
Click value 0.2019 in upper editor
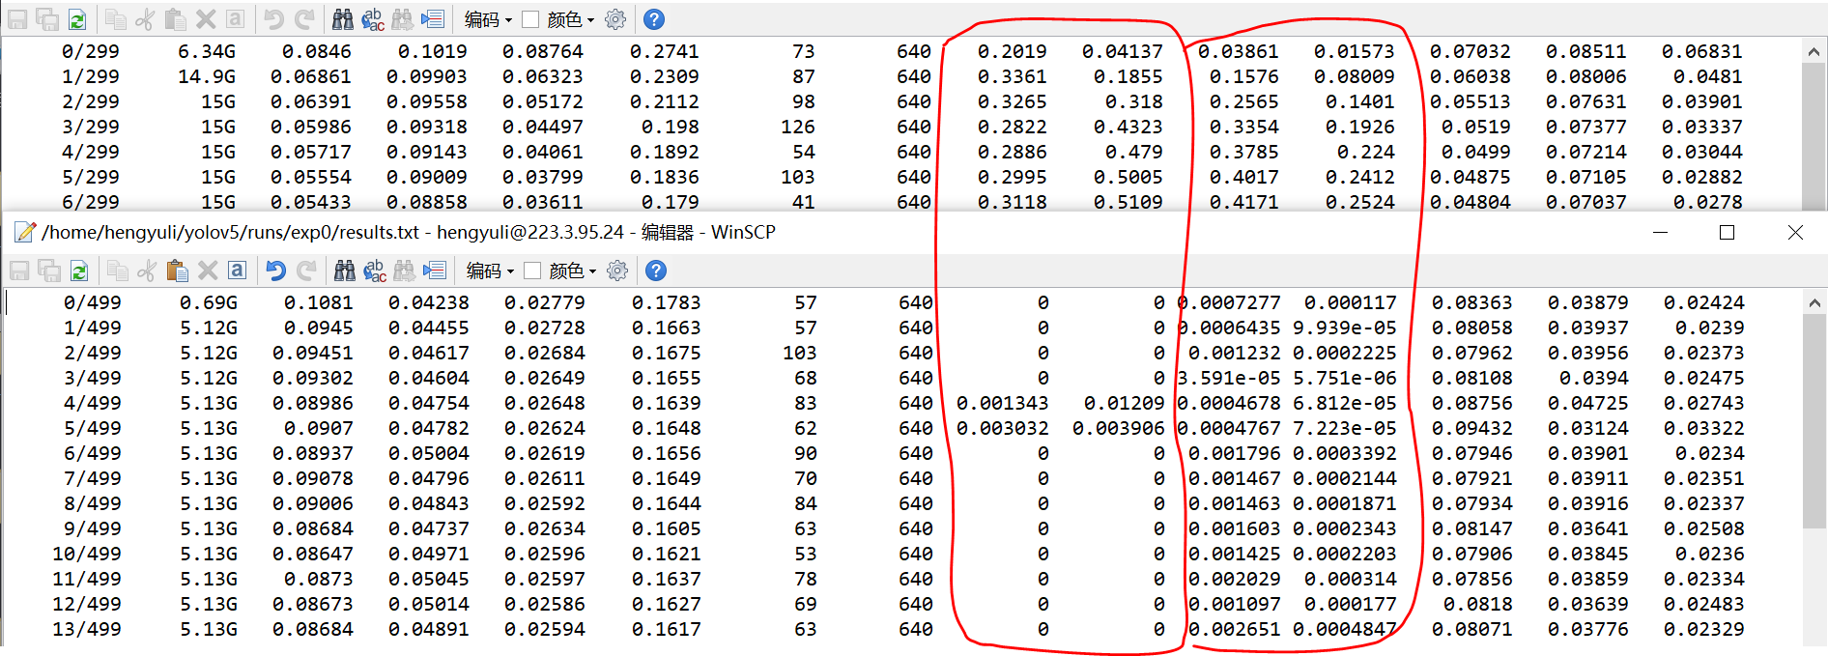coord(1012,51)
